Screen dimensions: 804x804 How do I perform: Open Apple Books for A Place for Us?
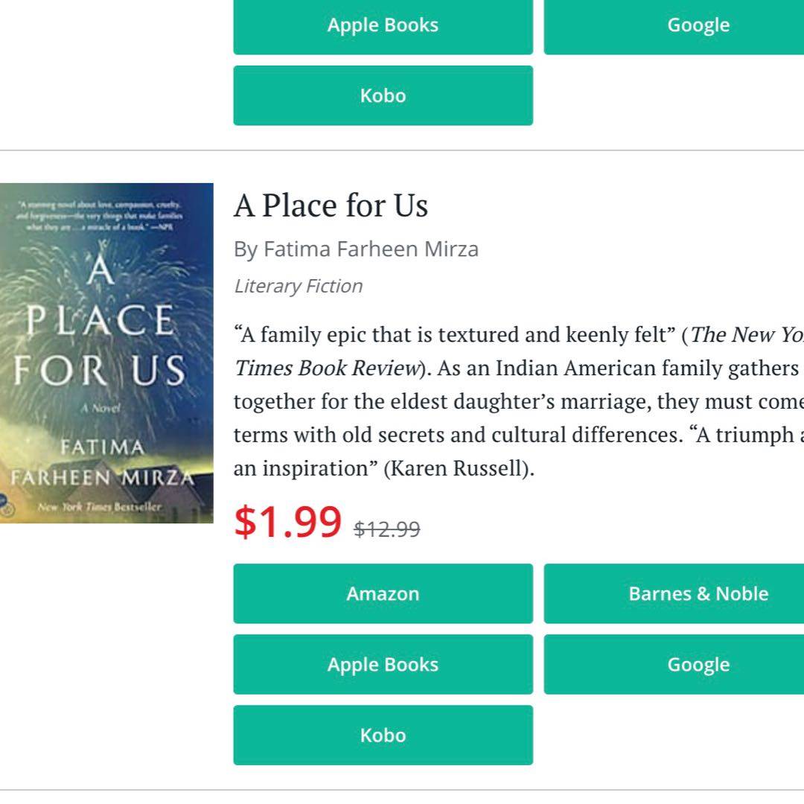point(383,664)
